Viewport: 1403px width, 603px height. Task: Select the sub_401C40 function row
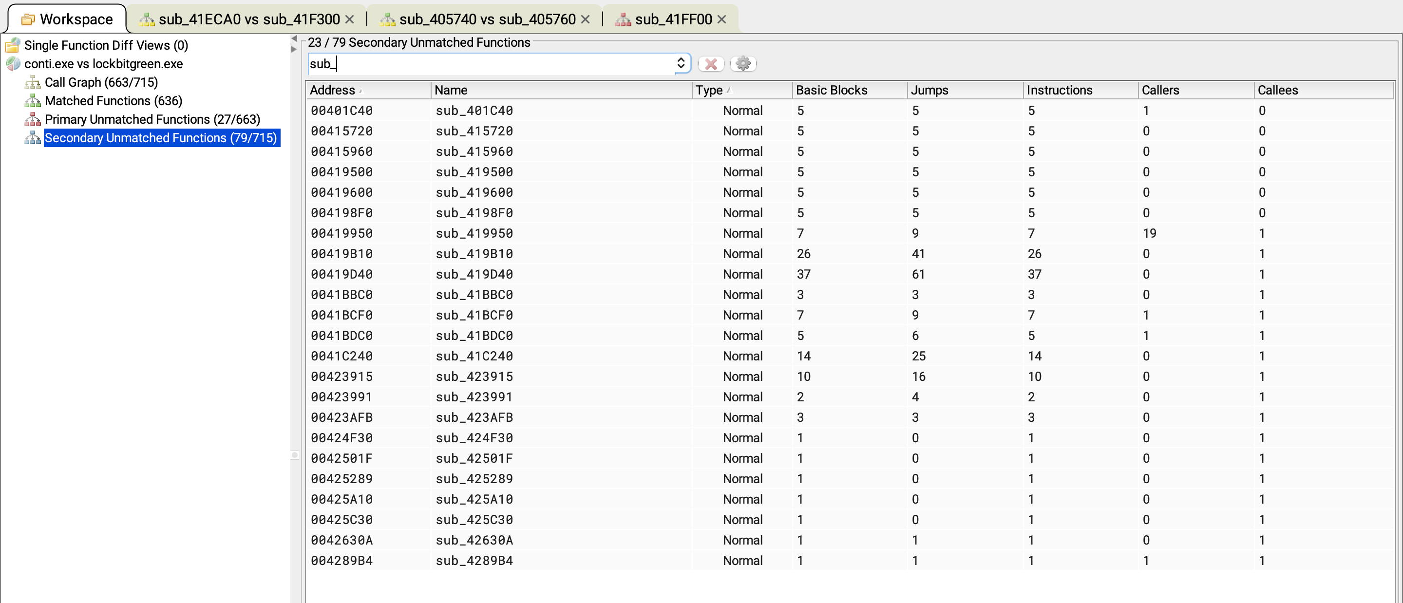850,111
